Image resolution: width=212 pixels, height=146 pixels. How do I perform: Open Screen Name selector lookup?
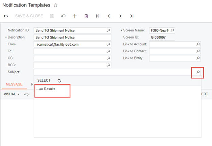(x=172, y=30)
